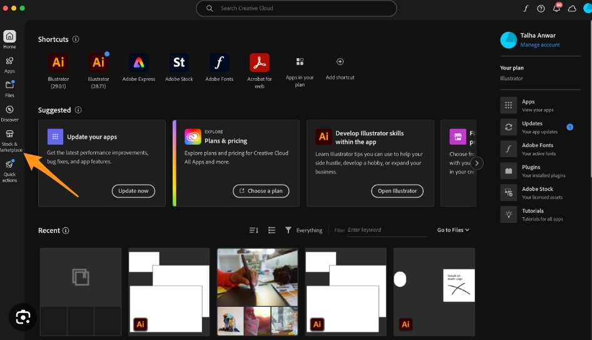This screenshot has height=340, width=592.
Task: Click the Filter Enter keyword field
Action: pyautogui.click(x=387, y=230)
